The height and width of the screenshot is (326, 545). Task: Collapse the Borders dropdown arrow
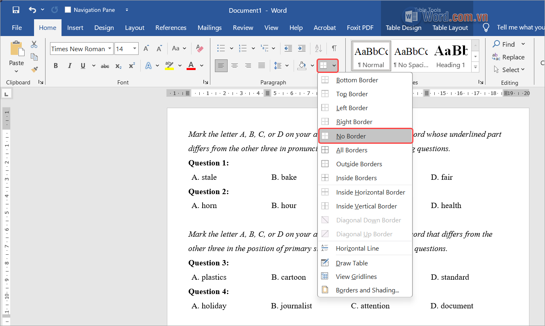(x=334, y=66)
